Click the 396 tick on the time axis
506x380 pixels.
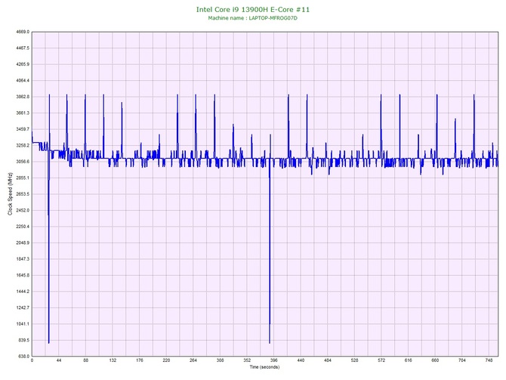(274, 360)
